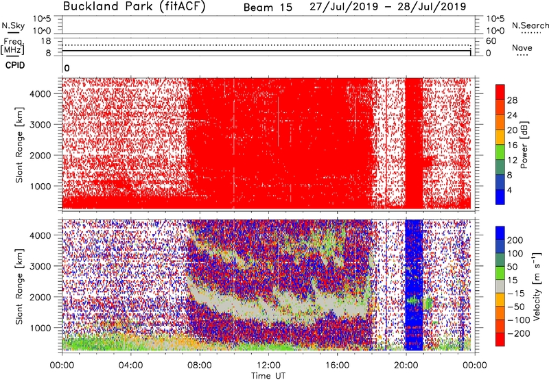This screenshot has height=380, width=549.
Task: Click the "12" label on Power colorbar
Action: coord(512,161)
